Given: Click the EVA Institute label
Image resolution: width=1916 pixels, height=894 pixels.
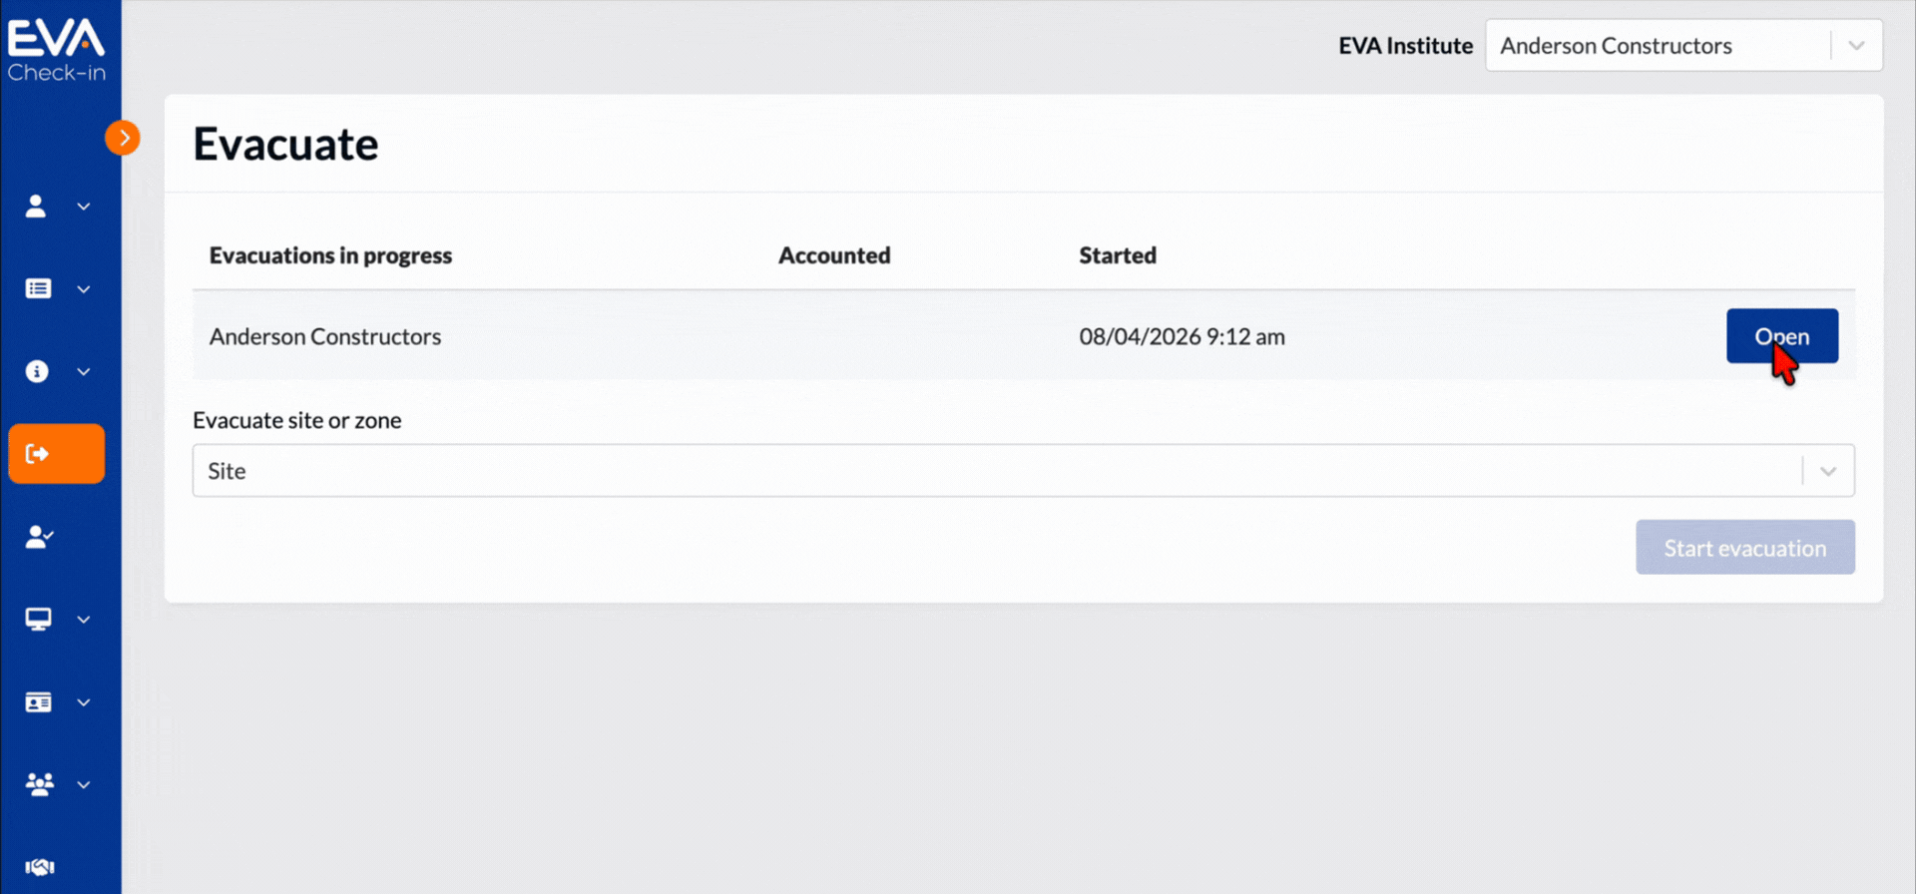Looking at the screenshot, I should (1405, 46).
